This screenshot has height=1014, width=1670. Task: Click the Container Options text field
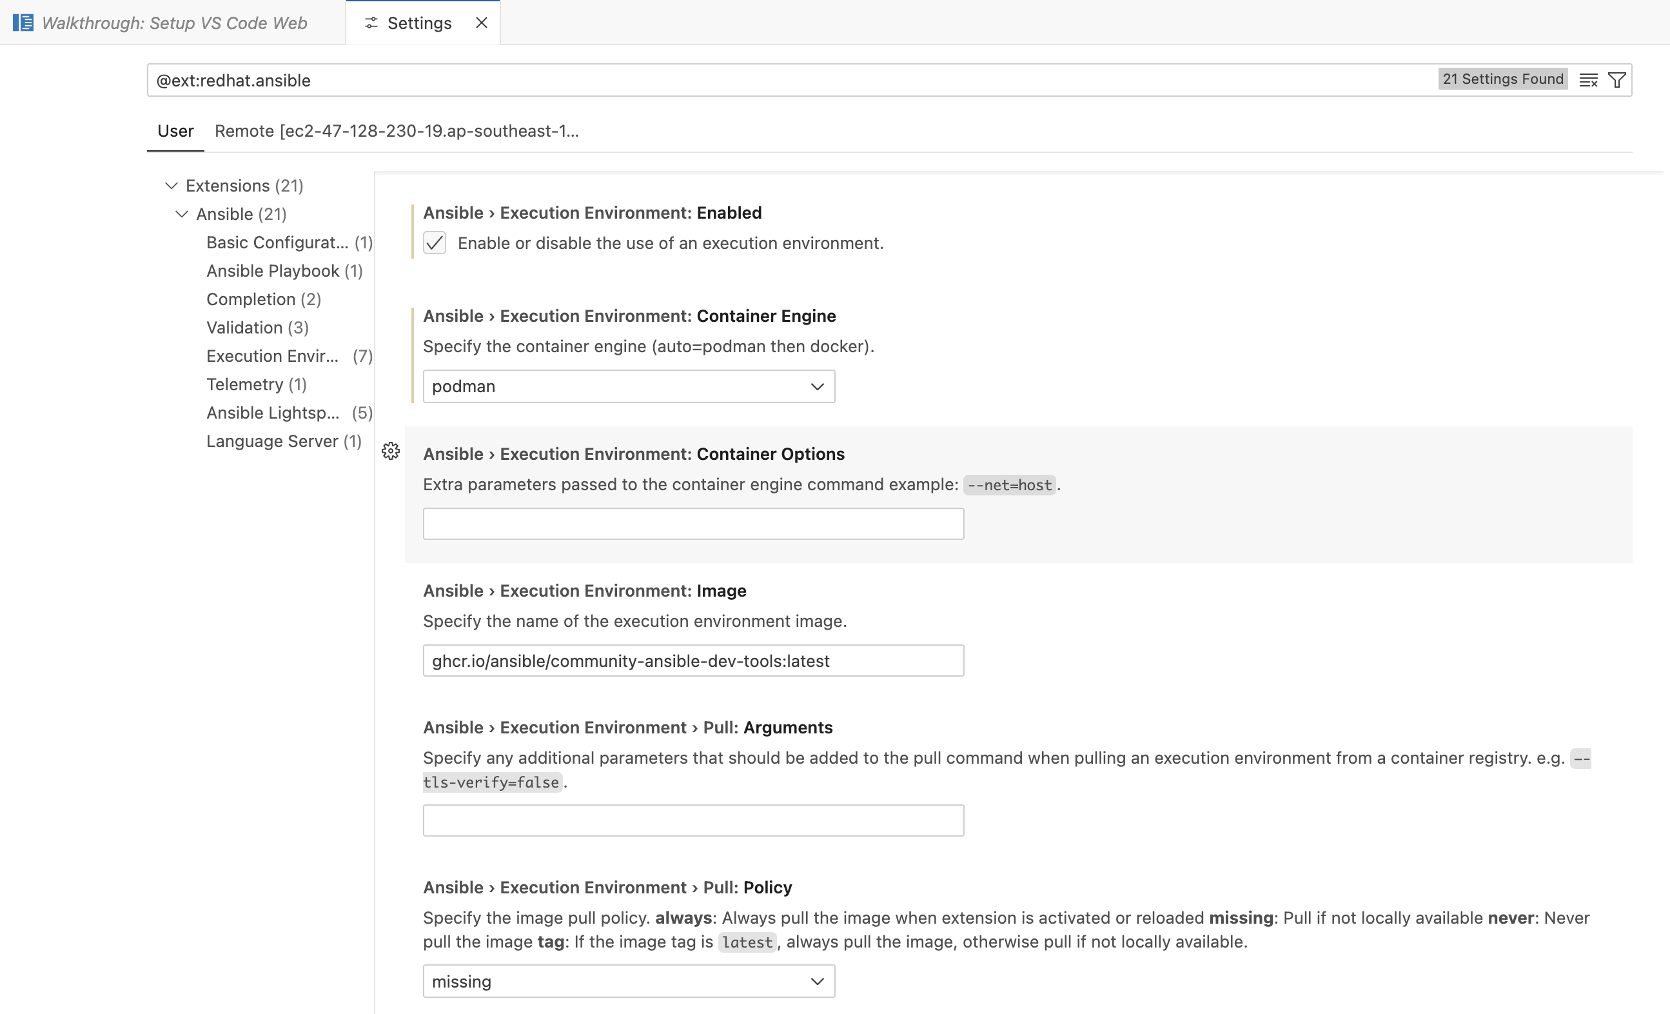pos(693,524)
